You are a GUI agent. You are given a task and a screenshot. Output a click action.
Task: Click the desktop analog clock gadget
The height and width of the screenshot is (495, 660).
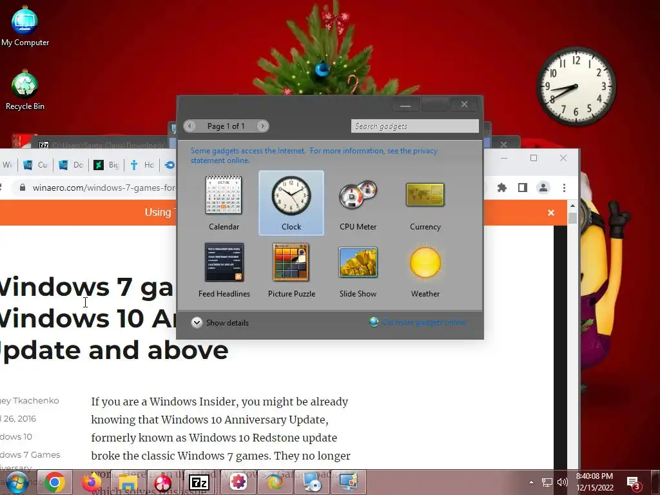tap(576, 86)
